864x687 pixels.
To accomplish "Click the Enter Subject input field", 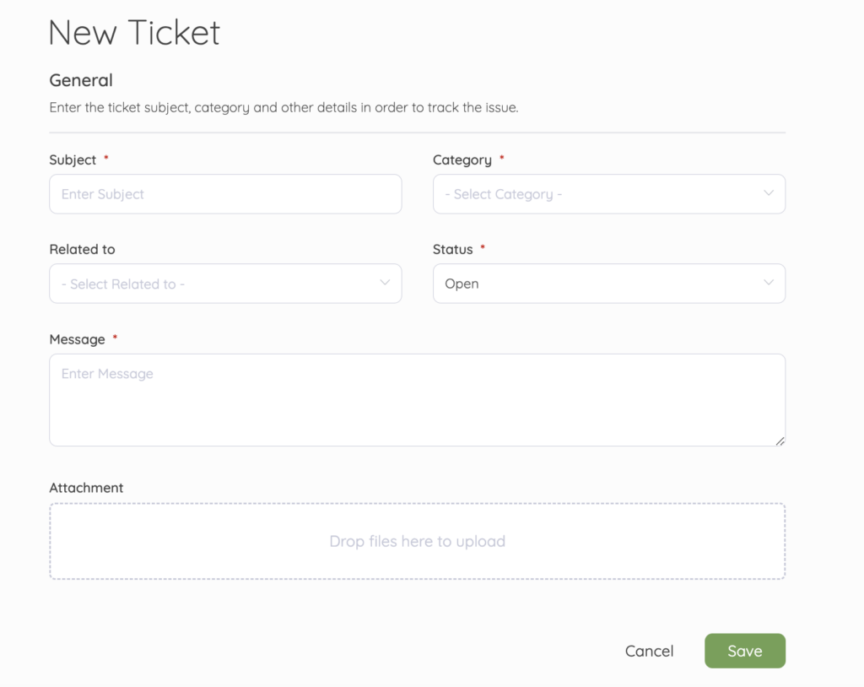I will (x=225, y=194).
